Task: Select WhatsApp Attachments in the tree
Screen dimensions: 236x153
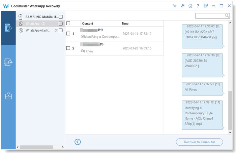Action: [x=38, y=30]
